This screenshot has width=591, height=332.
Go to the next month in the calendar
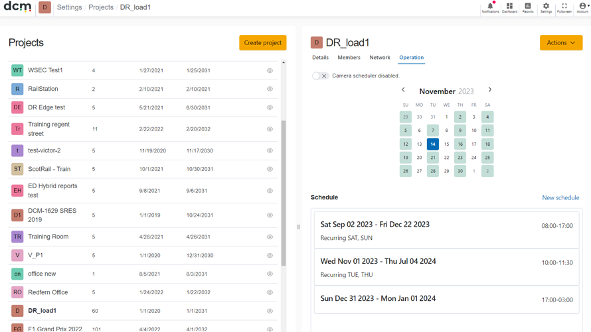click(x=489, y=89)
